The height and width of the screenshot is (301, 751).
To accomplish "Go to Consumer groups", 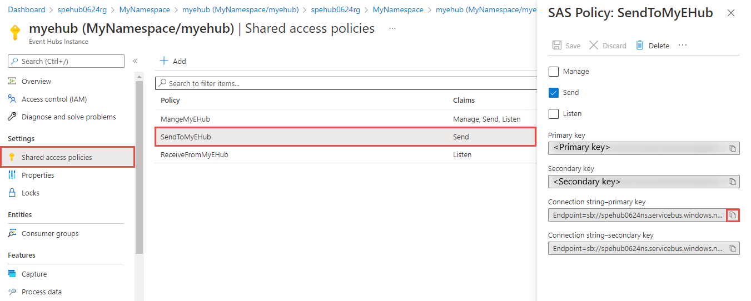I will [x=50, y=233].
